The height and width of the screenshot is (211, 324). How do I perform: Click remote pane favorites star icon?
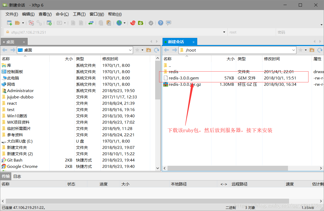tap(300, 50)
